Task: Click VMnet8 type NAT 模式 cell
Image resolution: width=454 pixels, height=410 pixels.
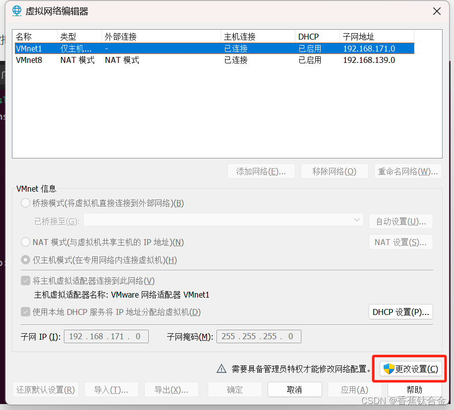Action: tap(78, 60)
